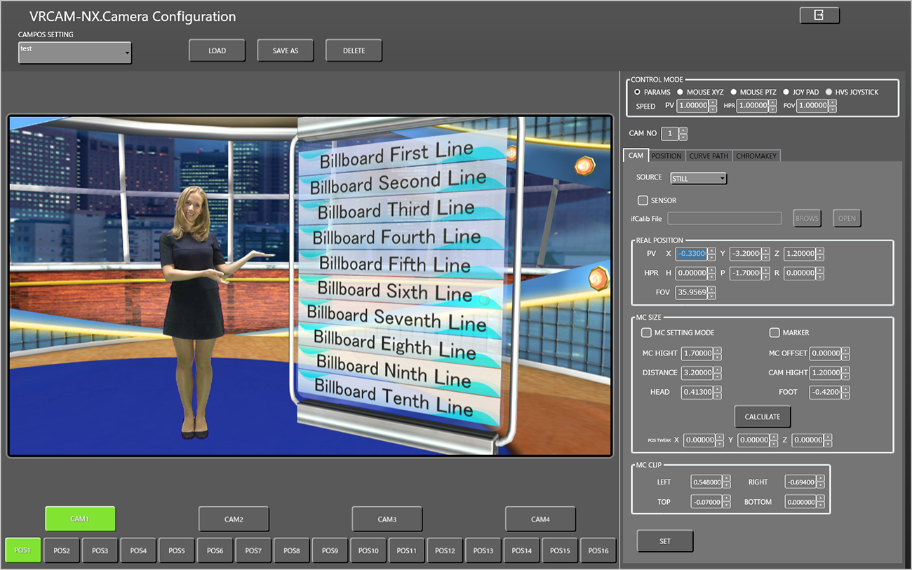Image resolution: width=912 pixels, height=570 pixels.
Task: Click the SAVE AS button
Action: point(285,50)
